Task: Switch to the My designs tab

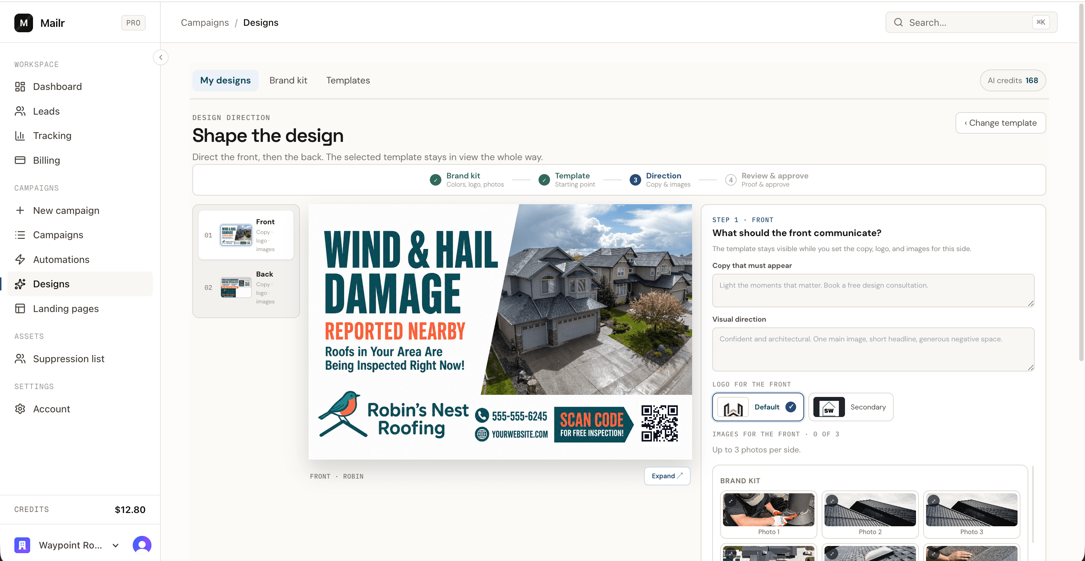Action: [225, 80]
